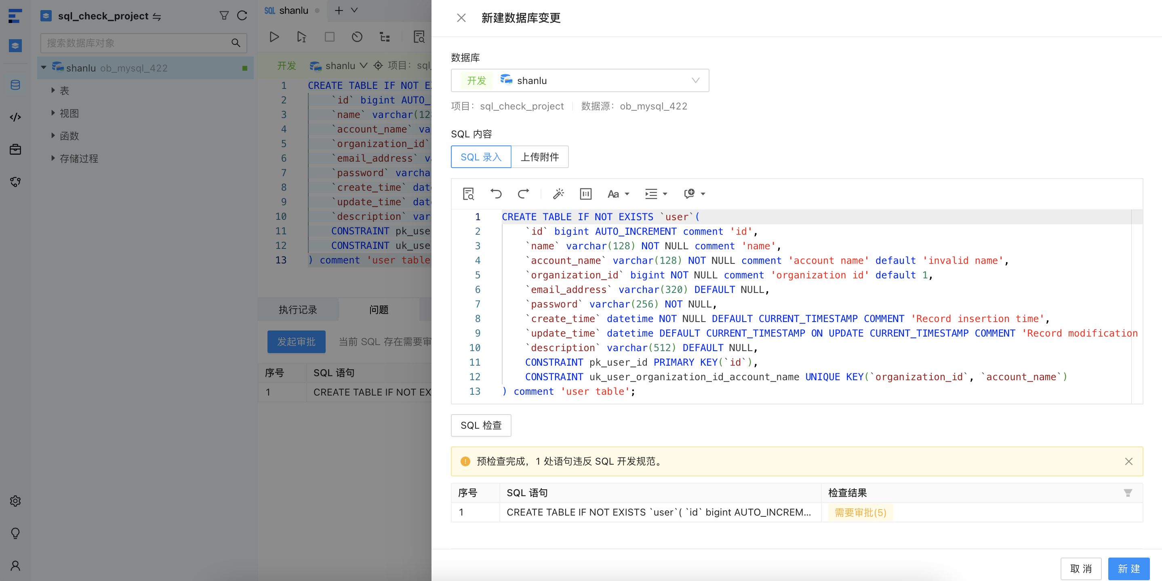This screenshot has height=581, width=1162.
Task: Open the dropdown arrow next to new tab plus
Action: (x=355, y=11)
